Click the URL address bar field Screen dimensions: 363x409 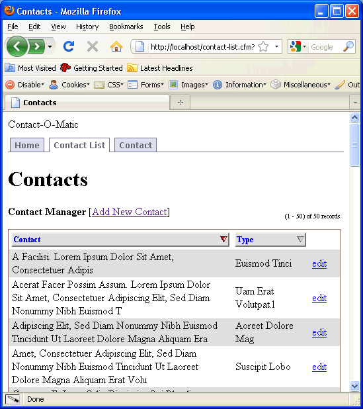click(202, 47)
